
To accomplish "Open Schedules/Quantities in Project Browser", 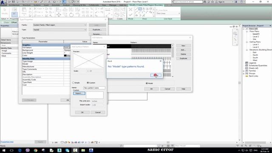I will tap(258, 65).
